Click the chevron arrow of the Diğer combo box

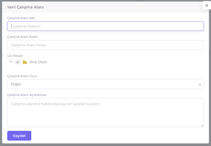pyautogui.click(x=200, y=84)
